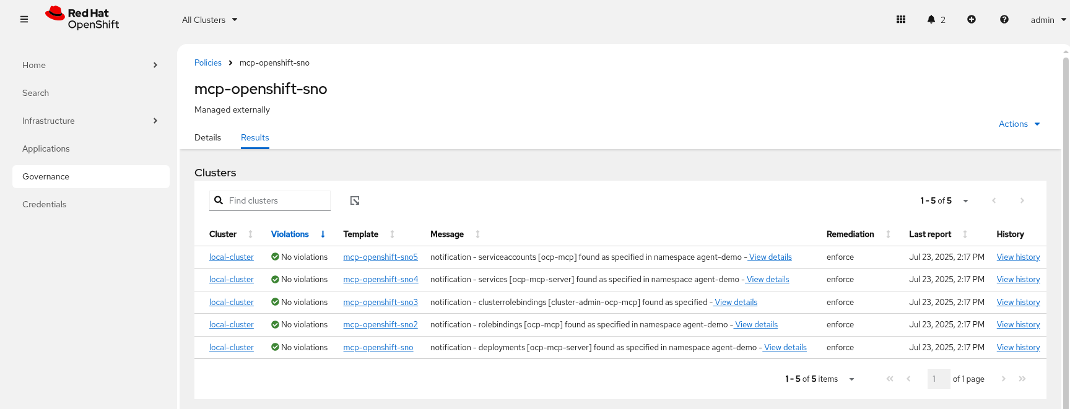Sort by Last report column sort icon
Screen dimensions: 1070x409
point(965,234)
